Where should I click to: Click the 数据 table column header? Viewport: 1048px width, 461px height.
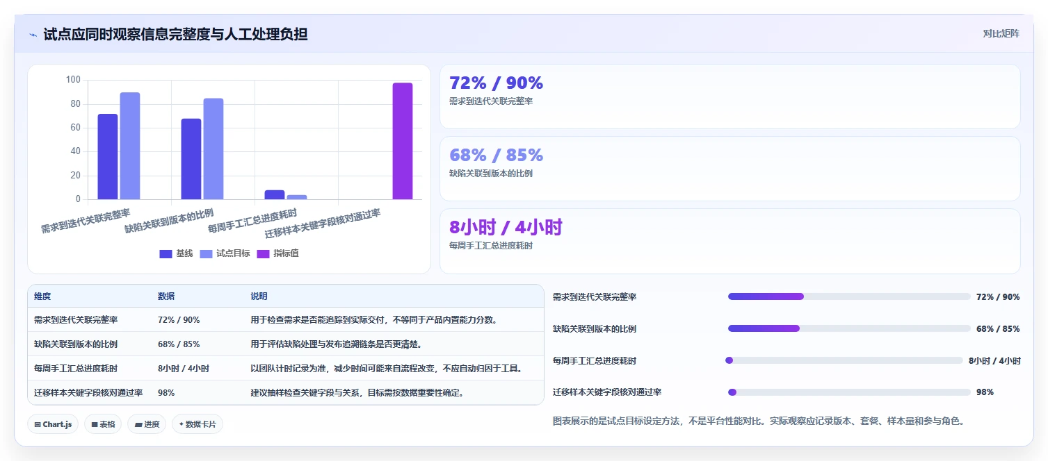point(166,296)
